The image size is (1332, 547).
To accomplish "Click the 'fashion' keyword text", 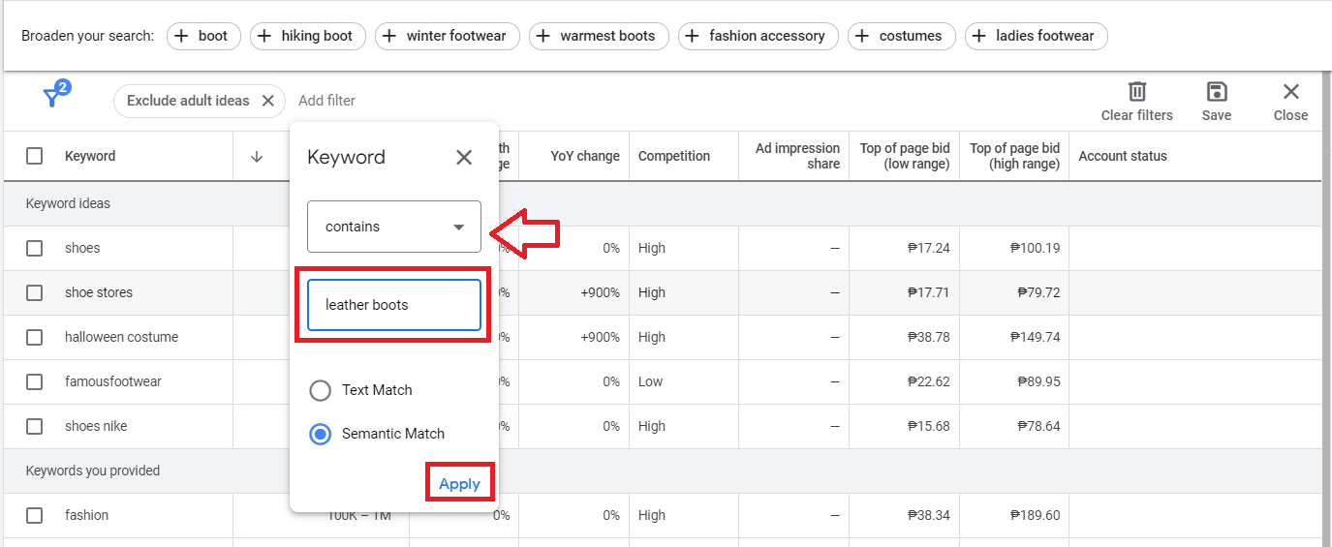I will (x=86, y=515).
